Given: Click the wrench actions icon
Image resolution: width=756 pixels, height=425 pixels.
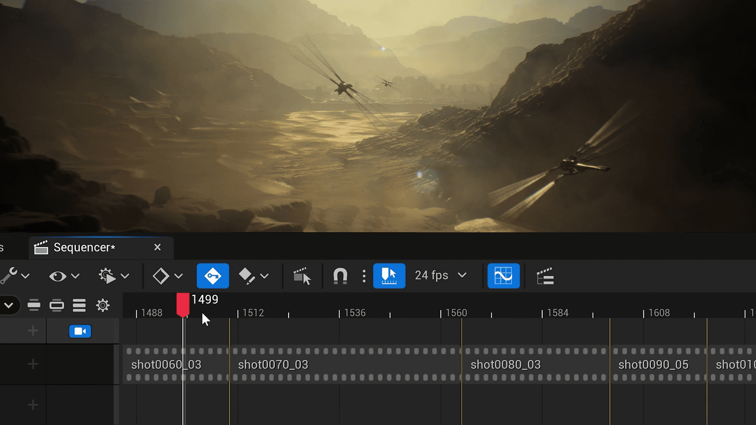Looking at the screenshot, I should tap(9, 276).
